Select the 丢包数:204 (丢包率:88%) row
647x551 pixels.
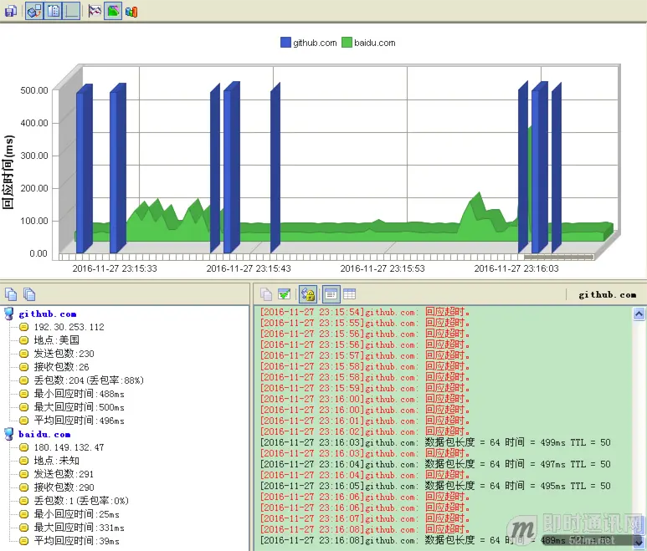tap(89, 380)
